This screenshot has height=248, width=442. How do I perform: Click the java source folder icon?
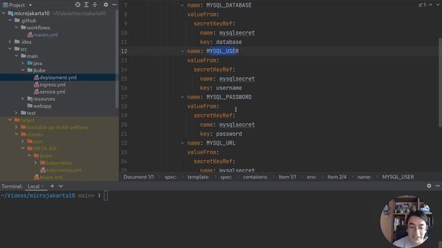pos(30,63)
